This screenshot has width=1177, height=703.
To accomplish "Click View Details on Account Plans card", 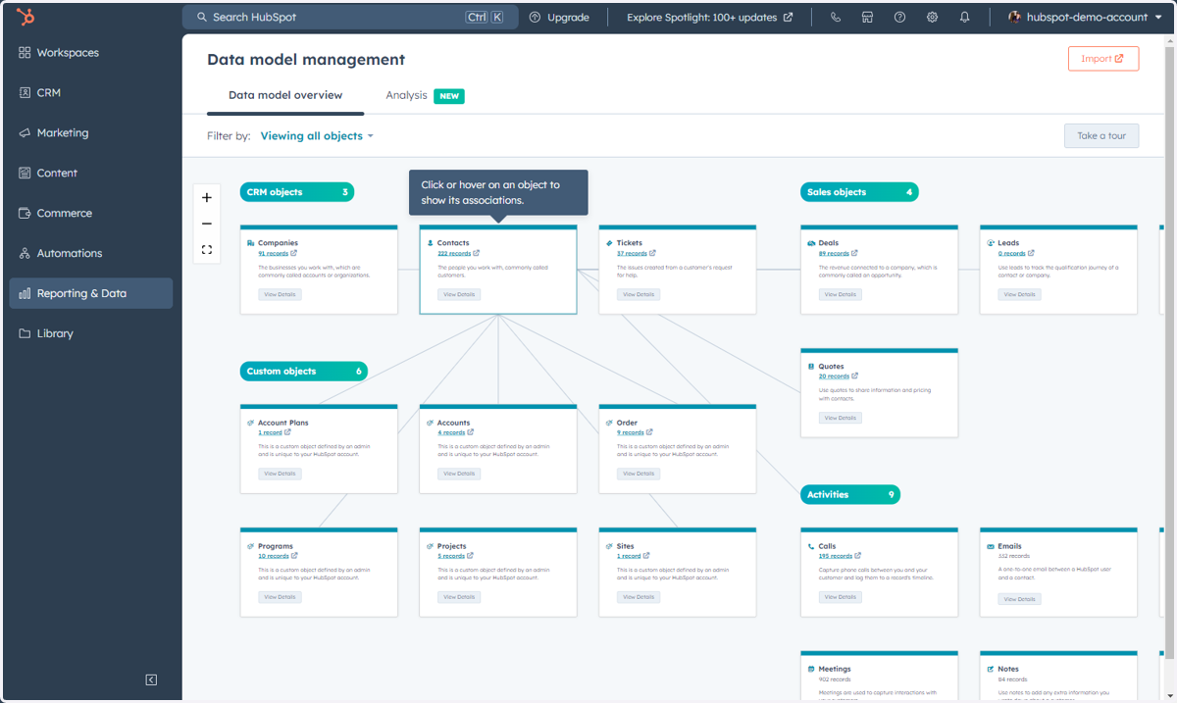I will pos(280,474).
